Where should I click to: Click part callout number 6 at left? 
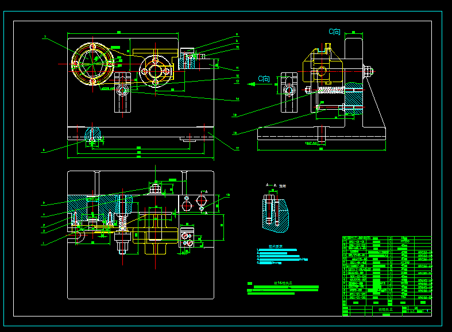click(44, 150)
